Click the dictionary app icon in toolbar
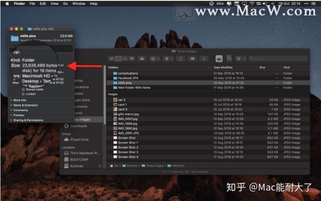 (229, 59)
